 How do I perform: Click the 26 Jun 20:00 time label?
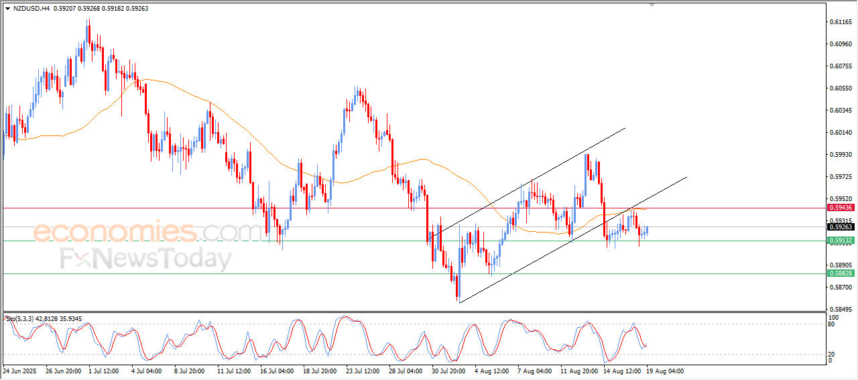(x=63, y=371)
